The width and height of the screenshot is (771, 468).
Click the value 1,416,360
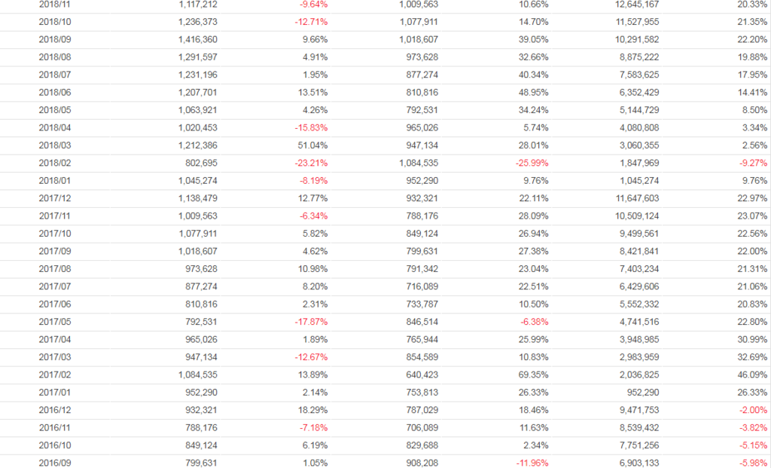pyautogui.click(x=198, y=40)
